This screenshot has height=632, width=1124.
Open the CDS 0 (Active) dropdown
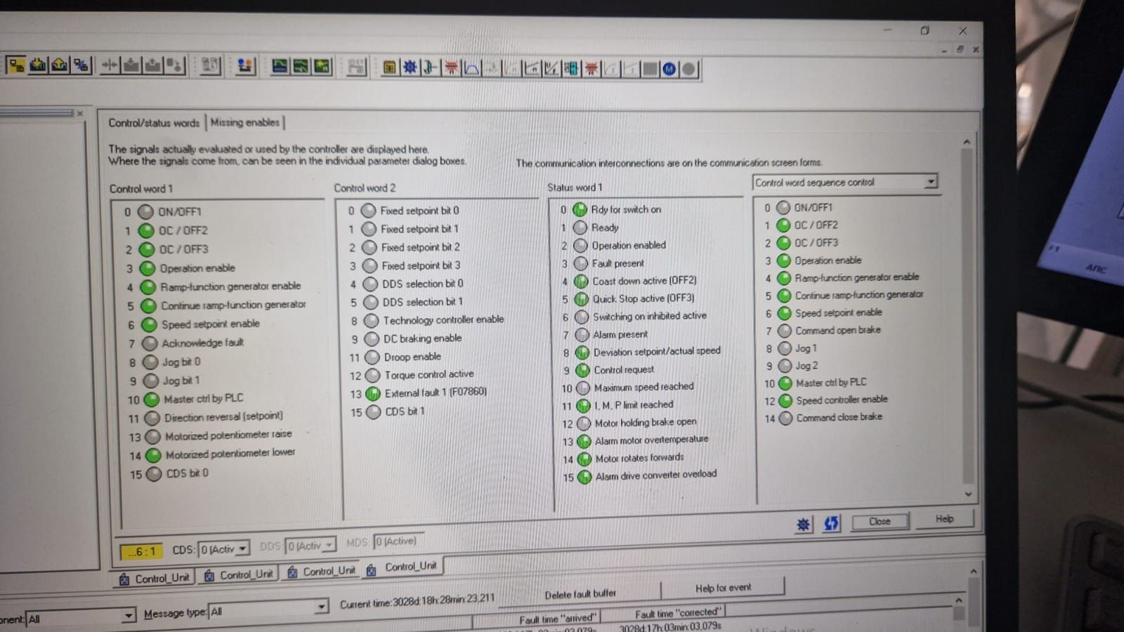(243, 548)
